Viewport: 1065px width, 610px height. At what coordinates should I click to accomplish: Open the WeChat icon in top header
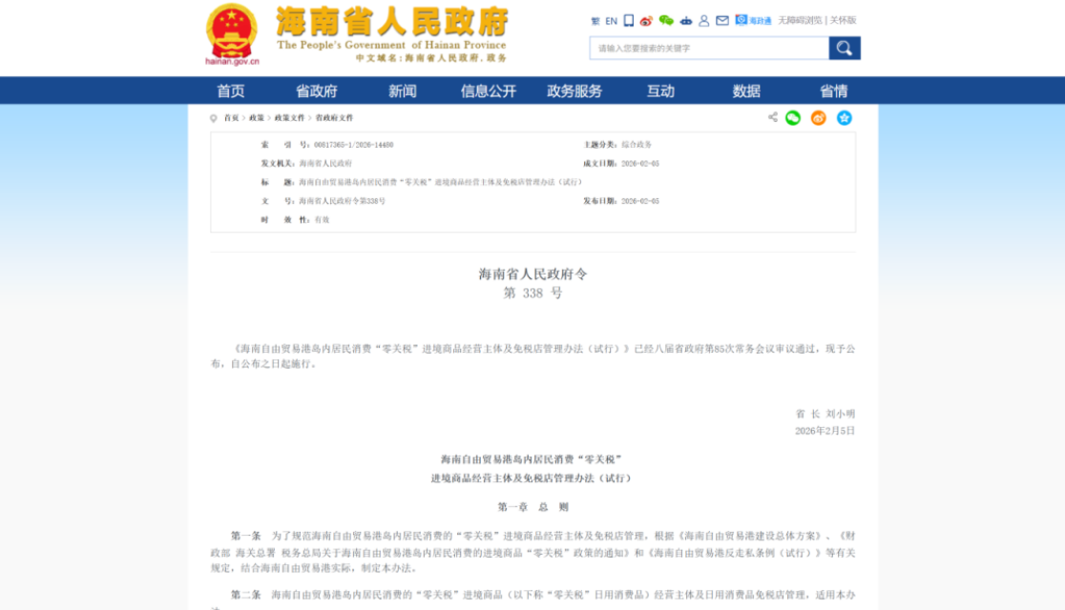[666, 20]
